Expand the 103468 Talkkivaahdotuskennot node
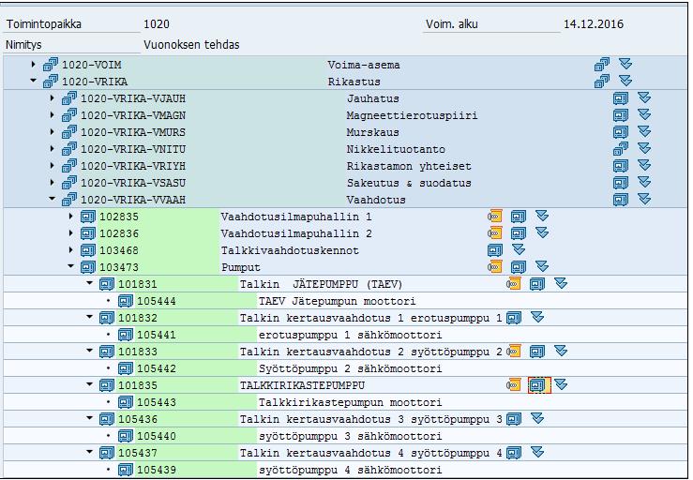 click(71, 249)
